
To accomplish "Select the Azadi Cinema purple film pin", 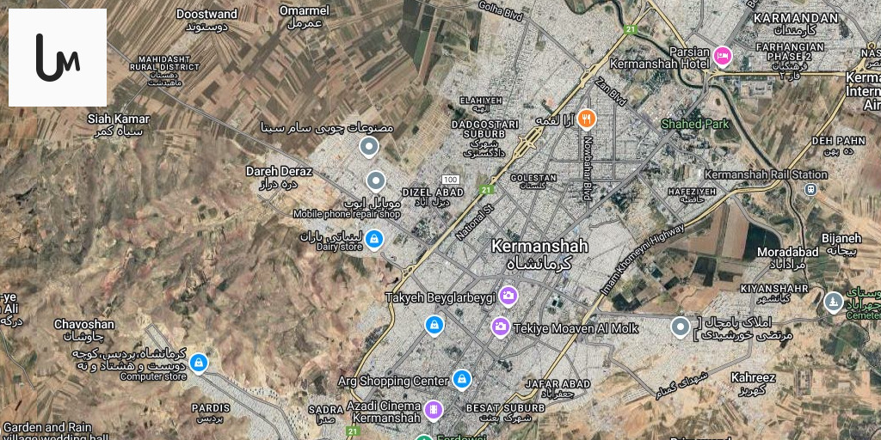I will (x=434, y=410).
